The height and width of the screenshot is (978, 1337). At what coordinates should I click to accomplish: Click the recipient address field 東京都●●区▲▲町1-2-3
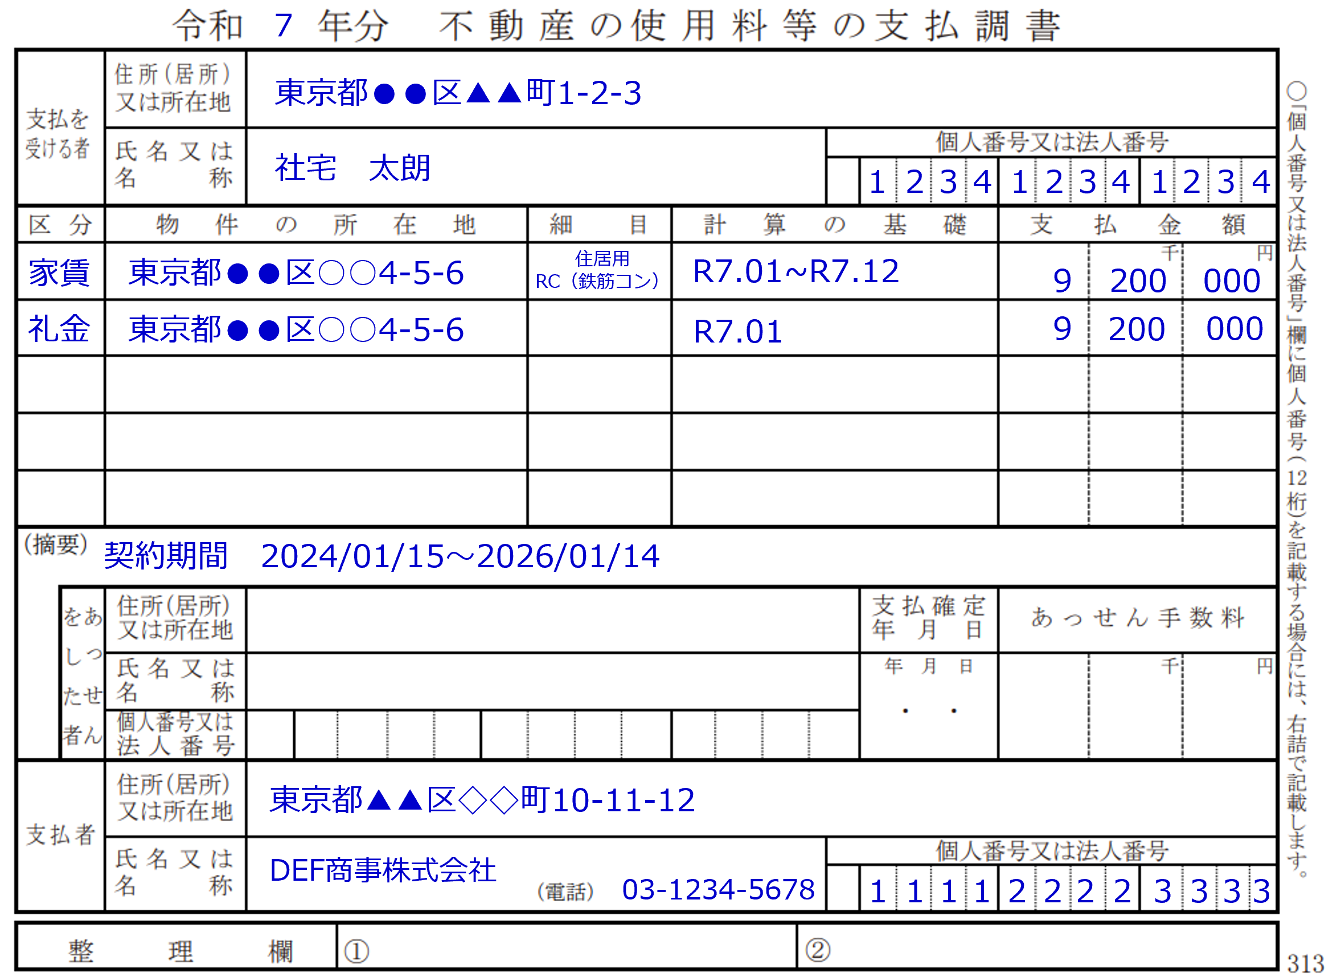pos(458,93)
